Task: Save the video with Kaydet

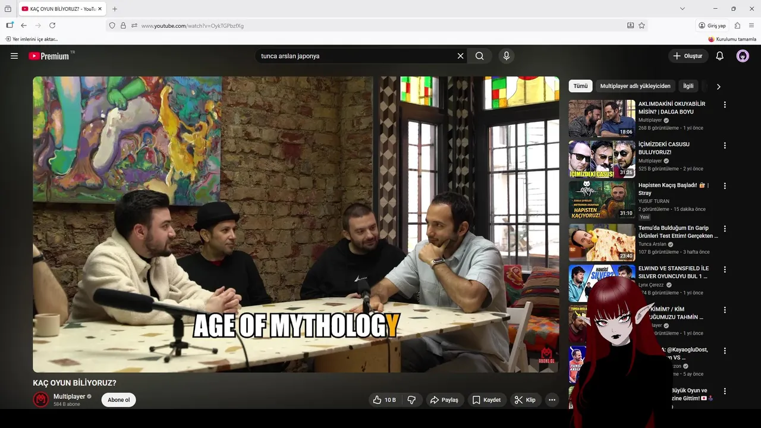Action: tap(487, 400)
